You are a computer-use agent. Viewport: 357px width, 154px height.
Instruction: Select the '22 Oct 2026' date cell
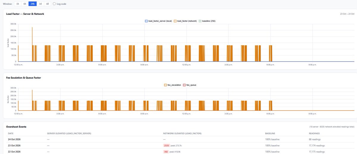15,152
